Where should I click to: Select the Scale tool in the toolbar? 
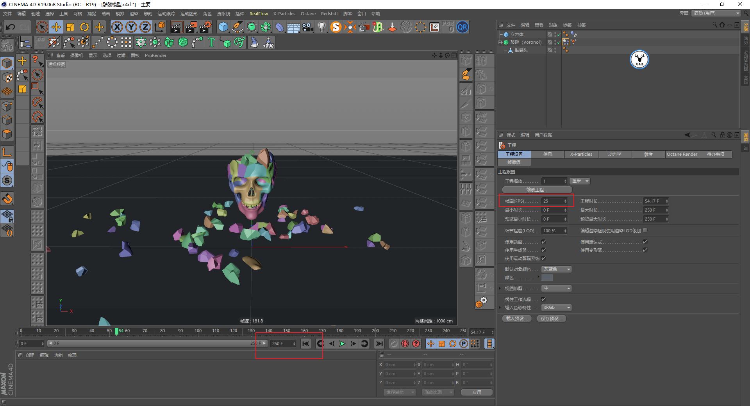(70, 27)
